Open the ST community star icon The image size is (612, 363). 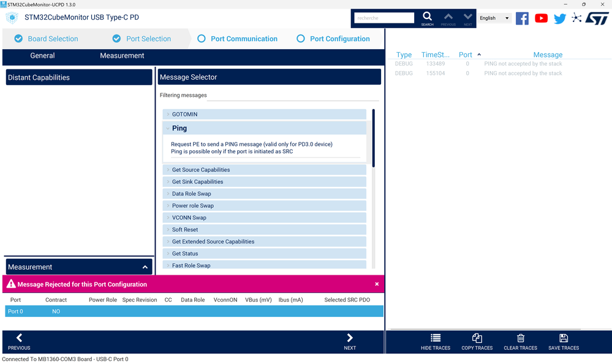[576, 18]
